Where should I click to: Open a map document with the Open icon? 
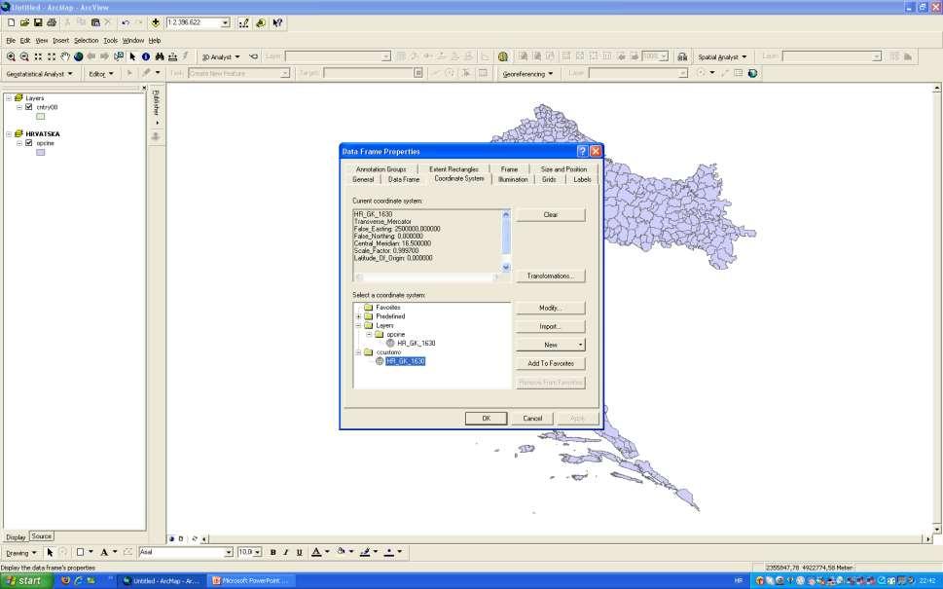[x=24, y=22]
